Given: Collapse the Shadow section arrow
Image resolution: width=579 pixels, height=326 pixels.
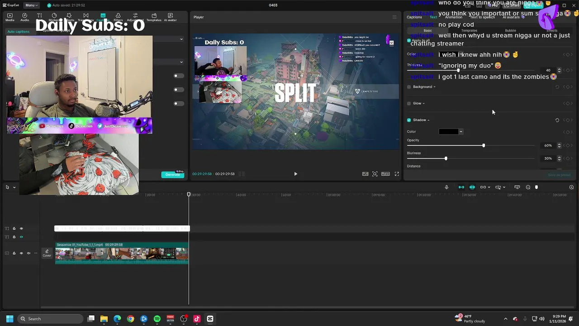Looking at the screenshot, I should point(428,120).
